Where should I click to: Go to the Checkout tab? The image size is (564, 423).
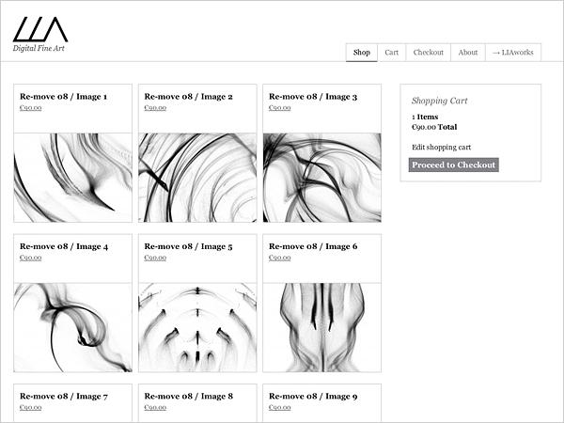pyautogui.click(x=429, y=53)
